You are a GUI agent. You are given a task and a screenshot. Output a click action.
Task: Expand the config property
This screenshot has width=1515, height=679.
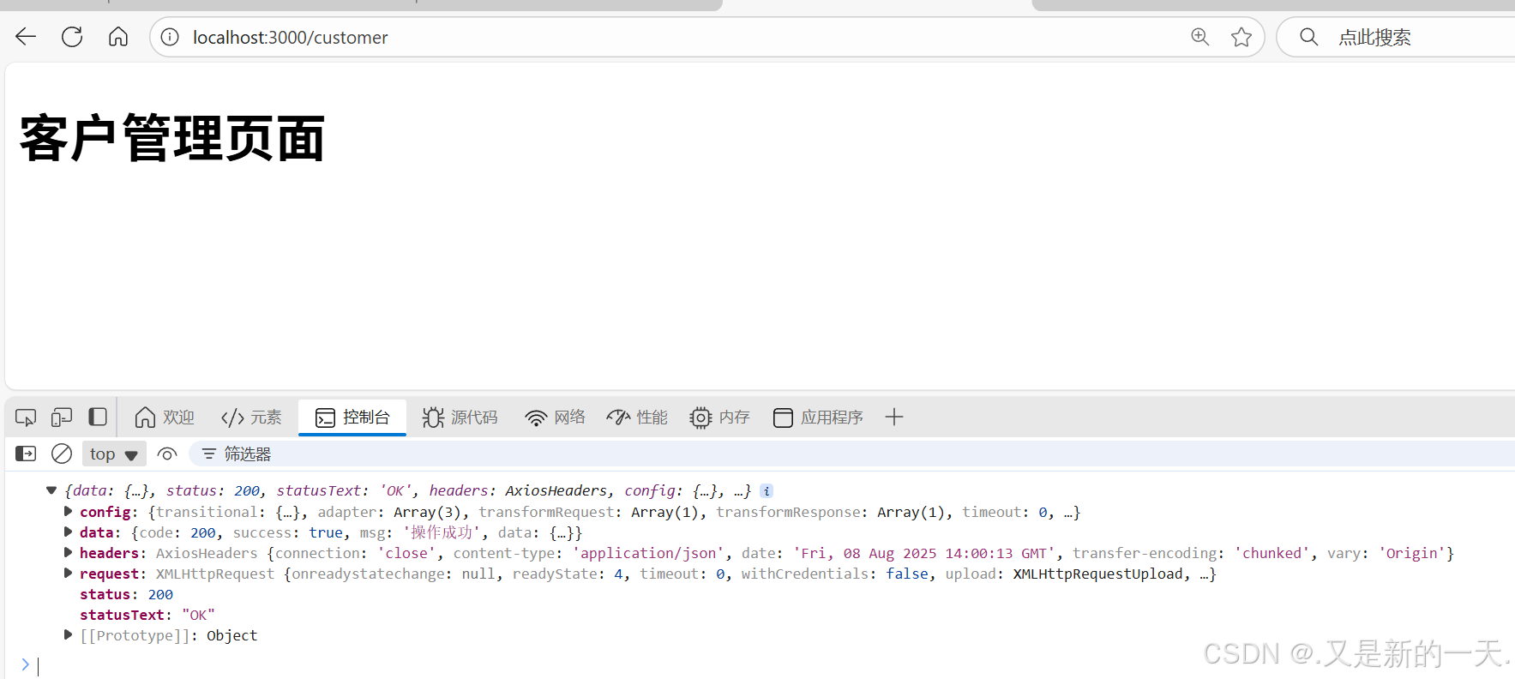[68, 512]
